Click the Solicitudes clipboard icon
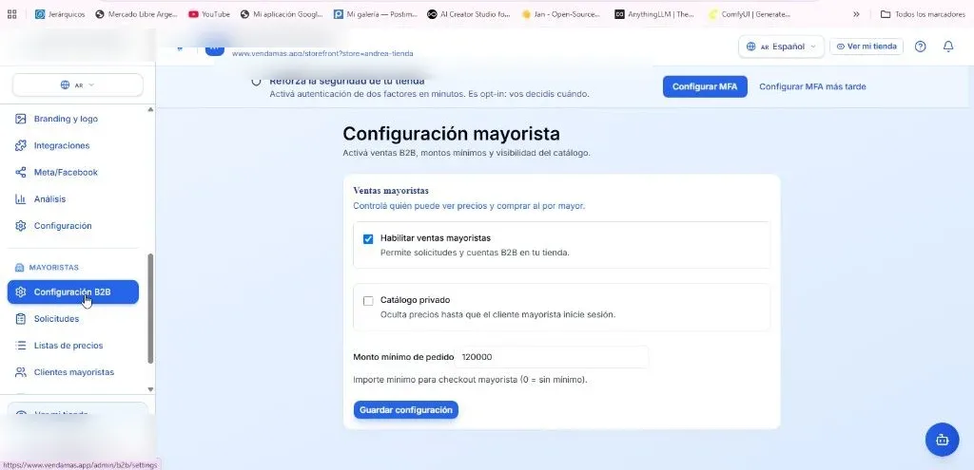974x470 pixels. (x=21, y=319)
